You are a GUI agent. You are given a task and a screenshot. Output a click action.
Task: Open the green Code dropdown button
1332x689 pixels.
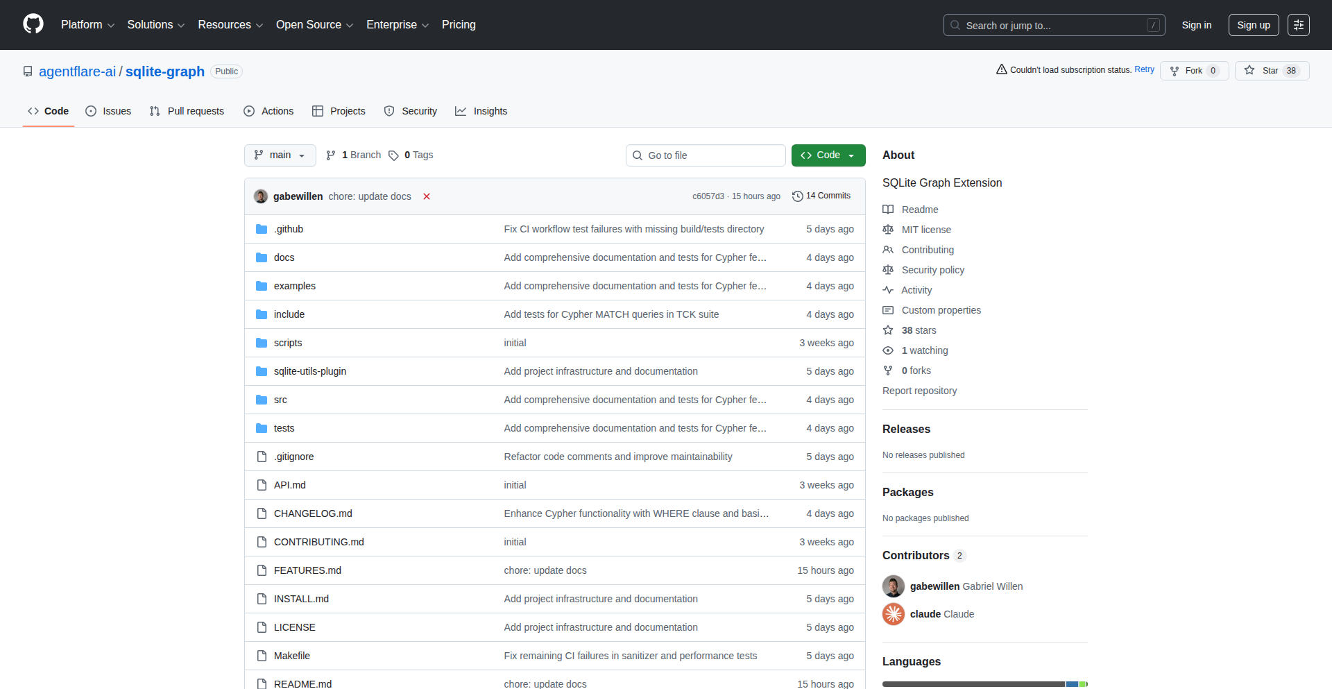tap(828, 155)
